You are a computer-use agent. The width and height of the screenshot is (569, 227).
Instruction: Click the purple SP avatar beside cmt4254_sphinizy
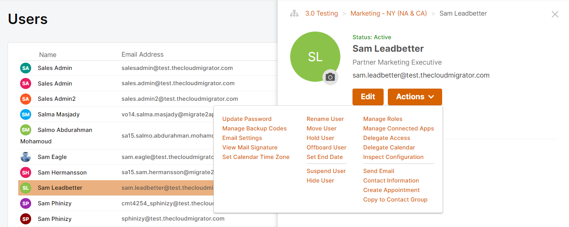25,203
